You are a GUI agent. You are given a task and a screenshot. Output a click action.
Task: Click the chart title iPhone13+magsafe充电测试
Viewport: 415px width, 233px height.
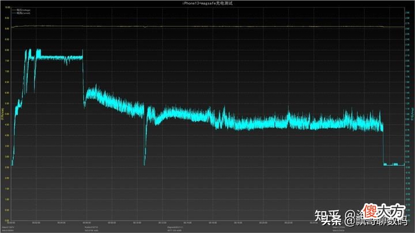(x=207, y=3)
